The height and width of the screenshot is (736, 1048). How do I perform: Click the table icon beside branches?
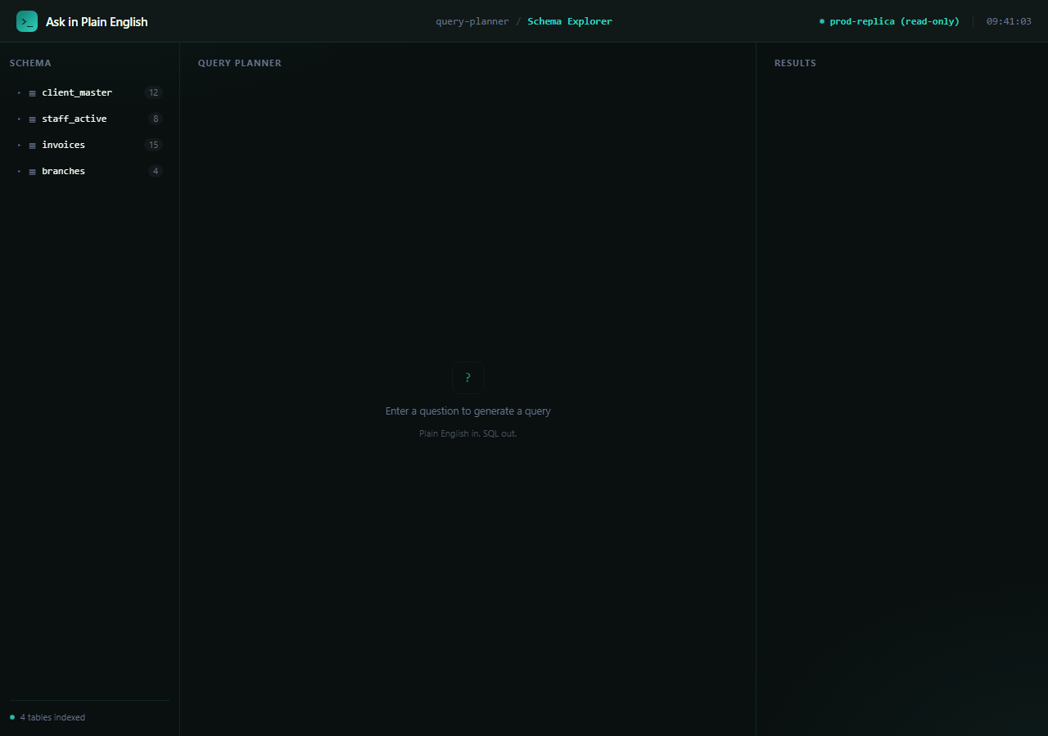pos(33,172)
